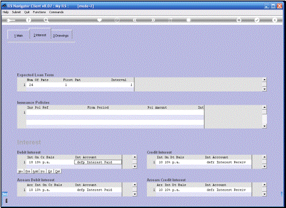This screenshot has width=286, height=208.
Task: Click the Add button under Debit Interest
Action: point(35,171)
